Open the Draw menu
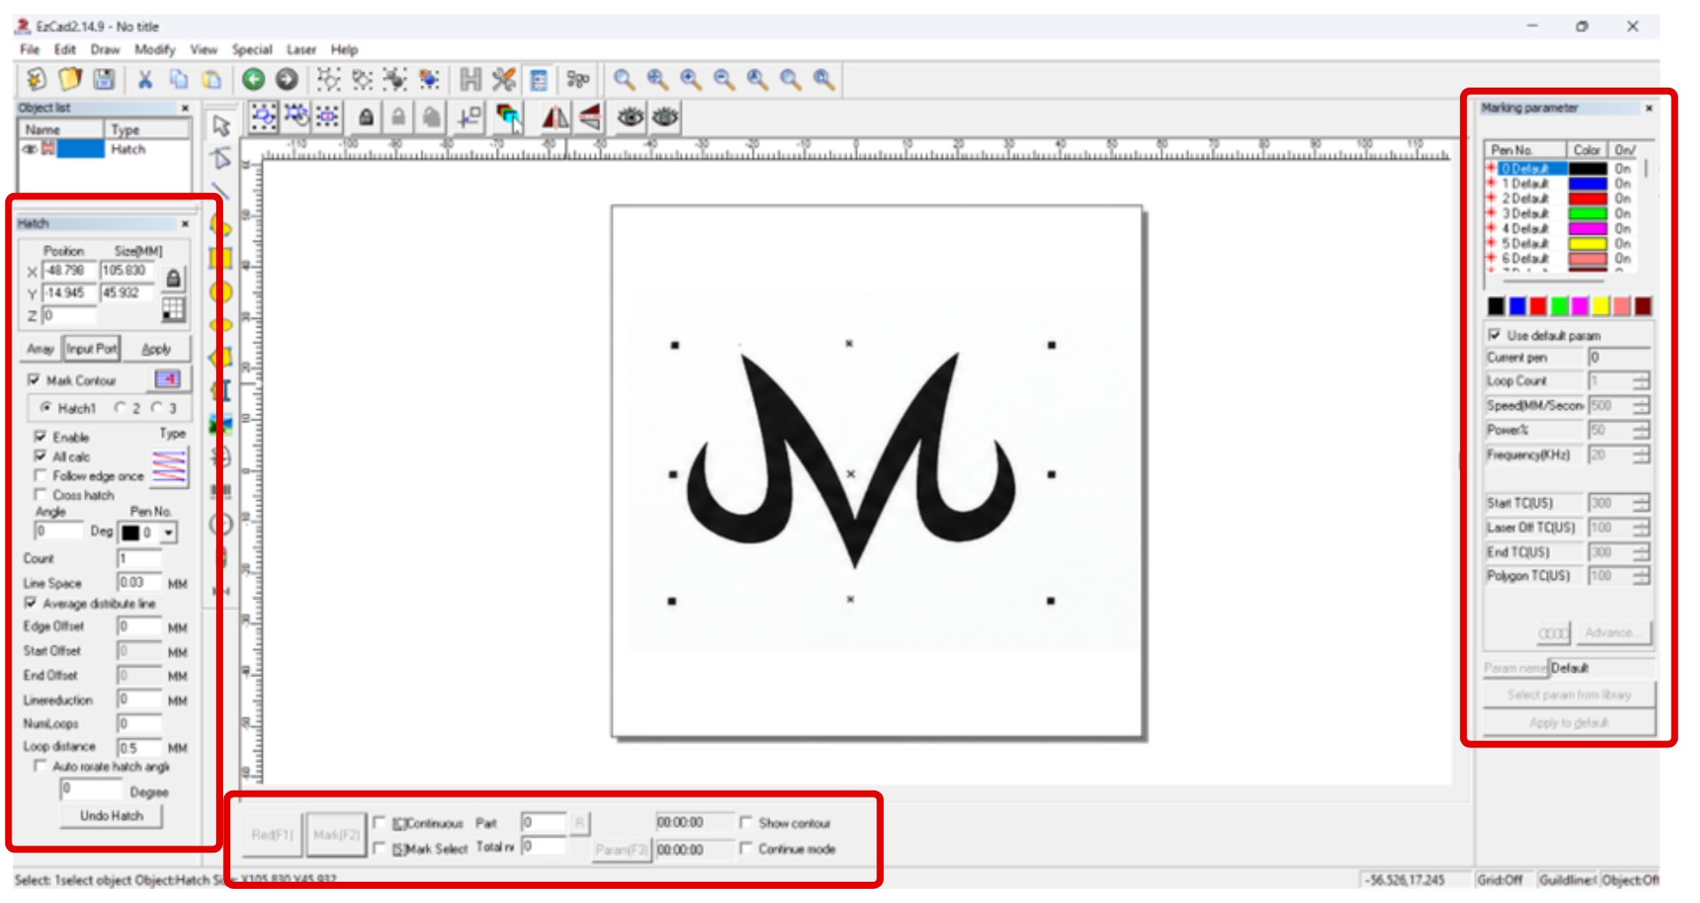 104,50
